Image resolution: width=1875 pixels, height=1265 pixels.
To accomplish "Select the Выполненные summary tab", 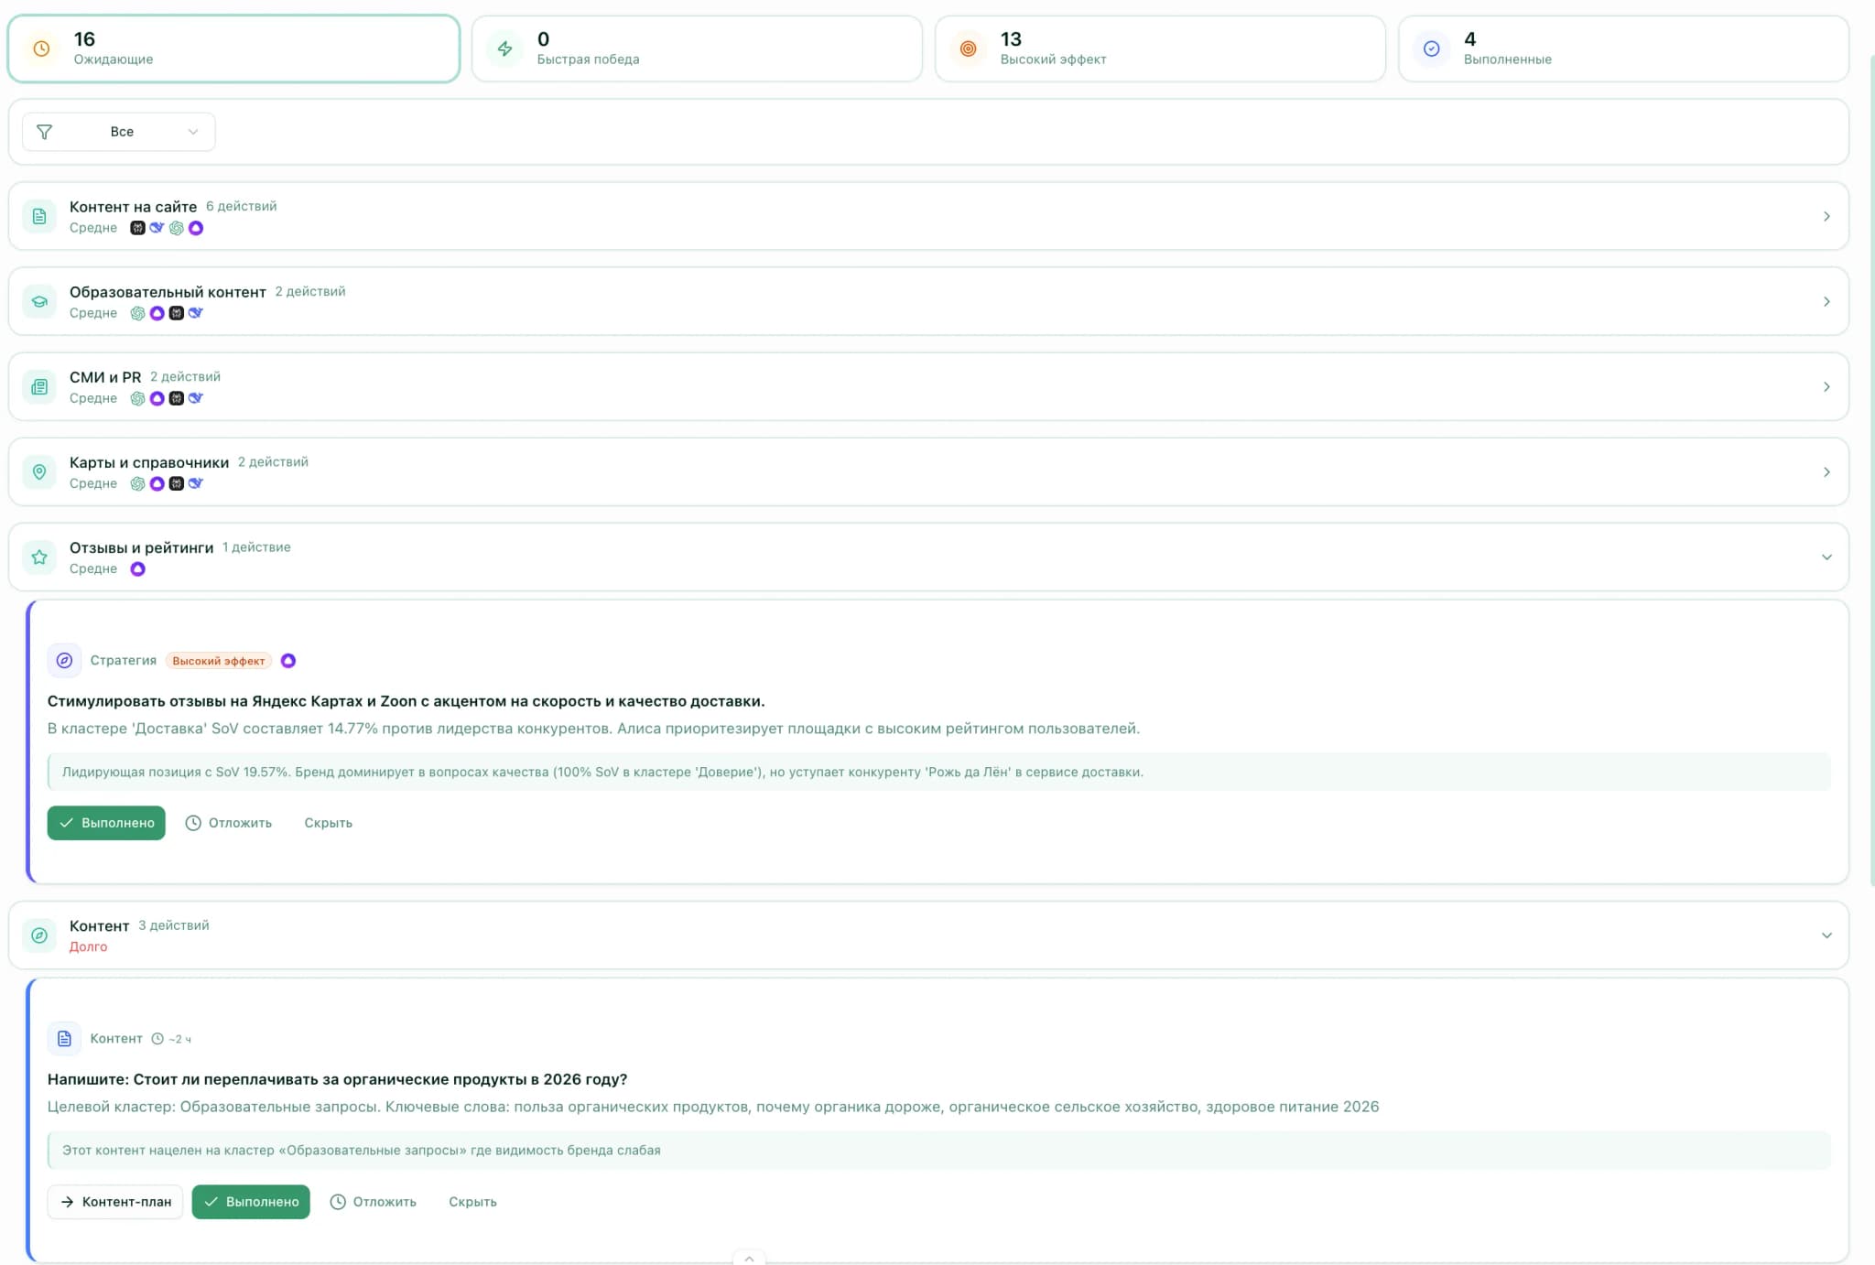I will tap(1622, 49).
